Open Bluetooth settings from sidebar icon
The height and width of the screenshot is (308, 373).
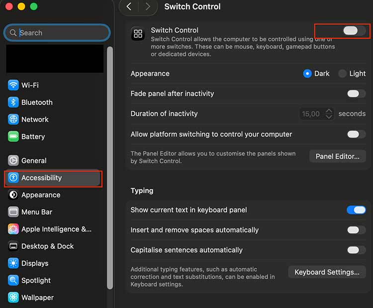pos(13,102)
